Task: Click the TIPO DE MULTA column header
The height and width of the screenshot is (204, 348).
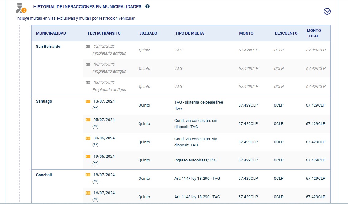Action: [189, 33]
